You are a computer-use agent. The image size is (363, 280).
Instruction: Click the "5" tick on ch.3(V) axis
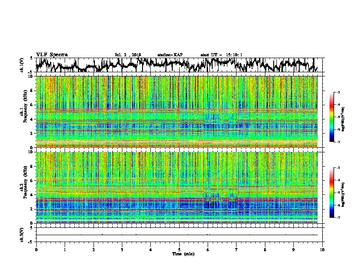click(x=32, y=228)
